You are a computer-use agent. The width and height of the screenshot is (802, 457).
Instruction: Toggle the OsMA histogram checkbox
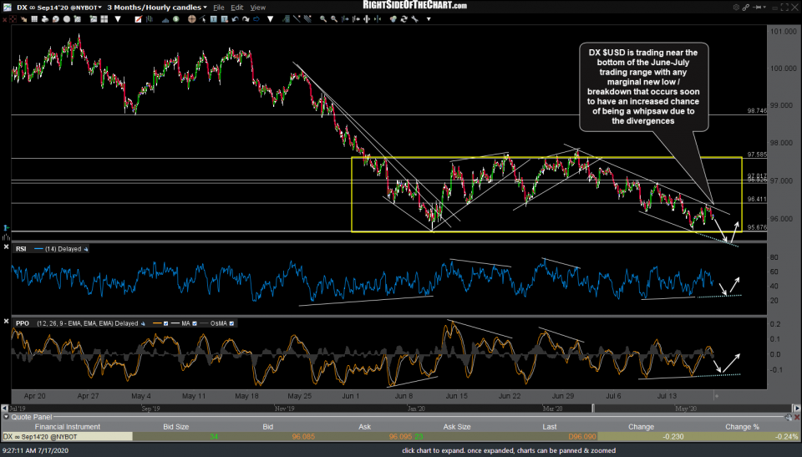231,322
